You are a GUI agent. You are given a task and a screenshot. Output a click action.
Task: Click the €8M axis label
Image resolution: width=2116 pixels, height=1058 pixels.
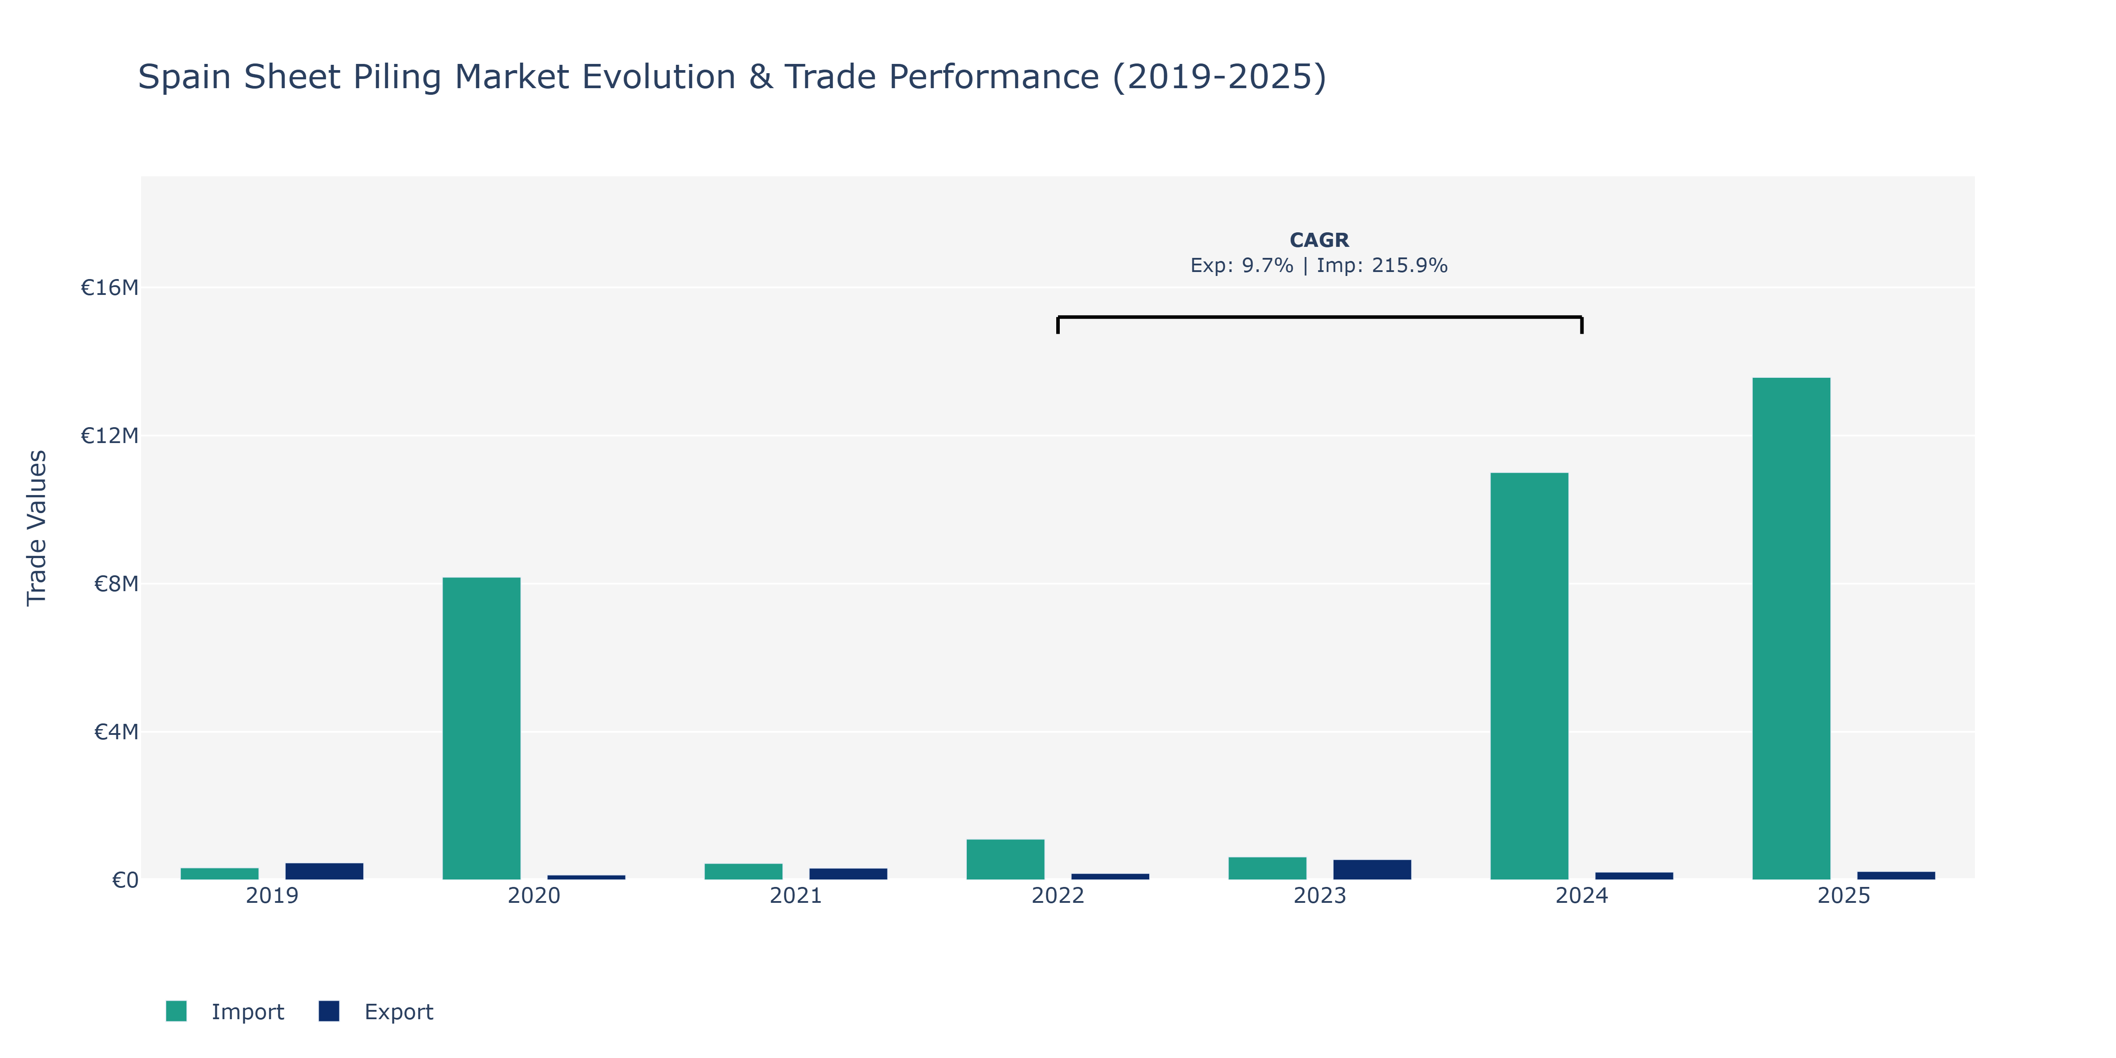coord(116,584)
